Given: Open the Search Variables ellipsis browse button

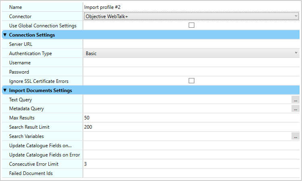Looking at the screenshot, I should click(x=296, y=136).
